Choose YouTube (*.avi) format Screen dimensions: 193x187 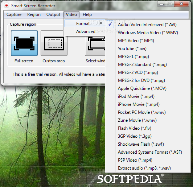[x=148, y=49]
